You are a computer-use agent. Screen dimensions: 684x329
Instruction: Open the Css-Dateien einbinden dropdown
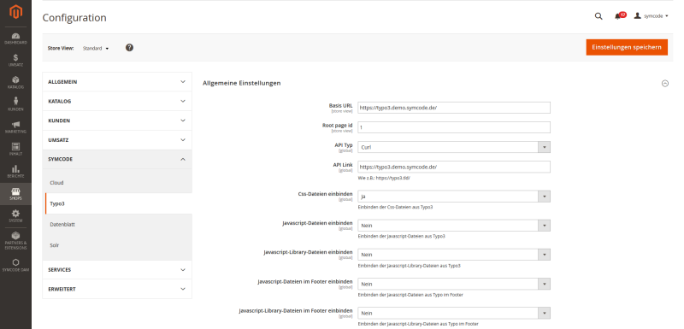click(454, 197)
